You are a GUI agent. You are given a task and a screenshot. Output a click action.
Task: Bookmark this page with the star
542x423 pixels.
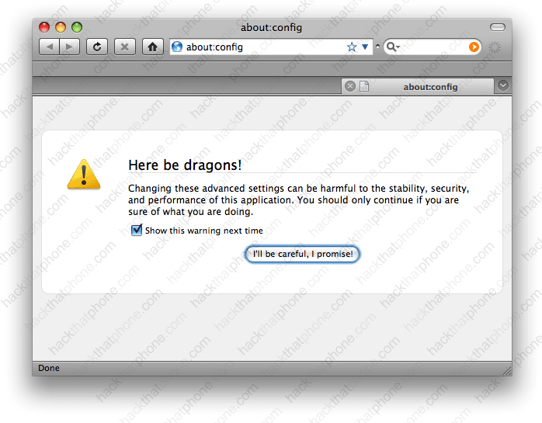click(x=352, y=47)
